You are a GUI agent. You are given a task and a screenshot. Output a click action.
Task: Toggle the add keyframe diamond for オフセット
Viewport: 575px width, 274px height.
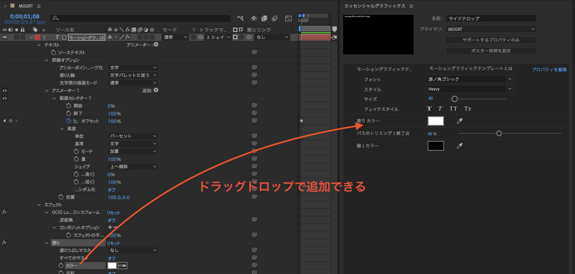[10, 121]
